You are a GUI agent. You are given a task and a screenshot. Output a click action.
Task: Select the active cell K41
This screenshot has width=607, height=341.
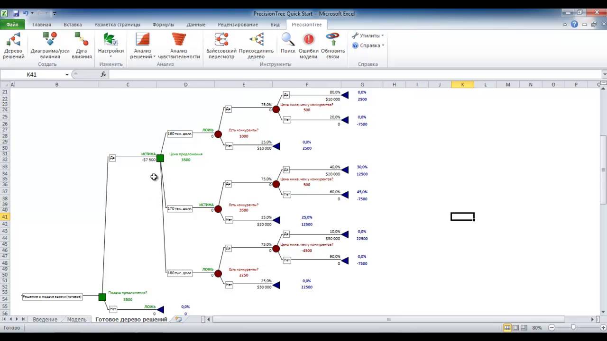tap(462, 216)
